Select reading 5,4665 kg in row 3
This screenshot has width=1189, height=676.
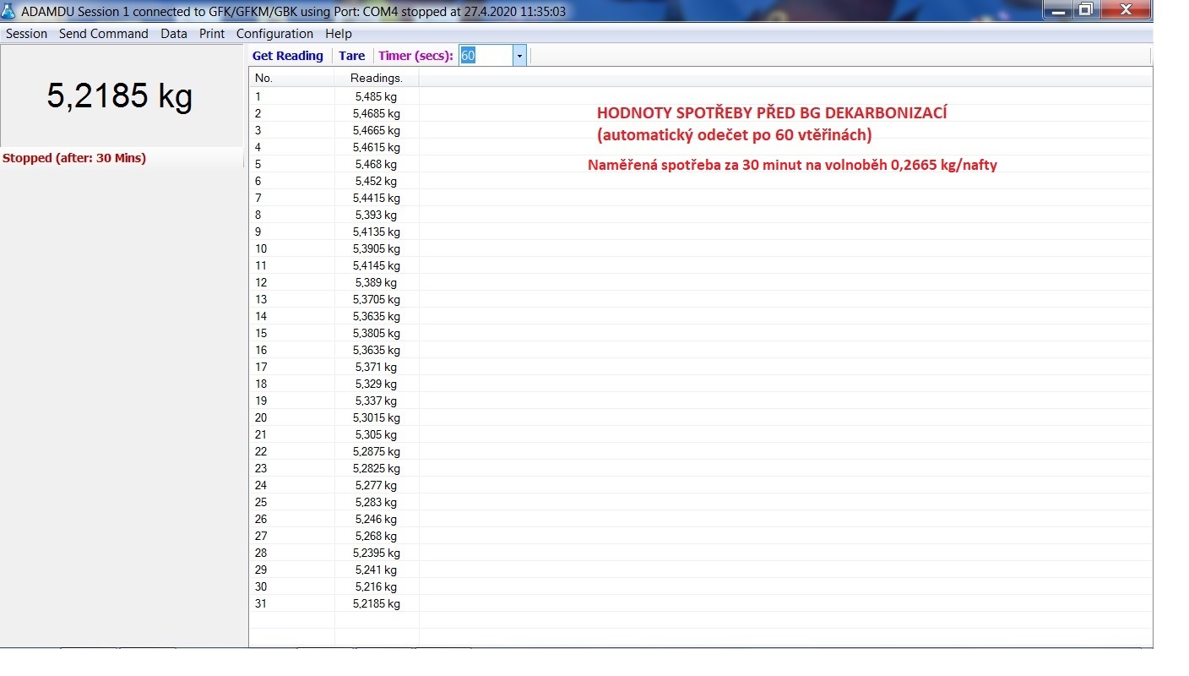377,130
